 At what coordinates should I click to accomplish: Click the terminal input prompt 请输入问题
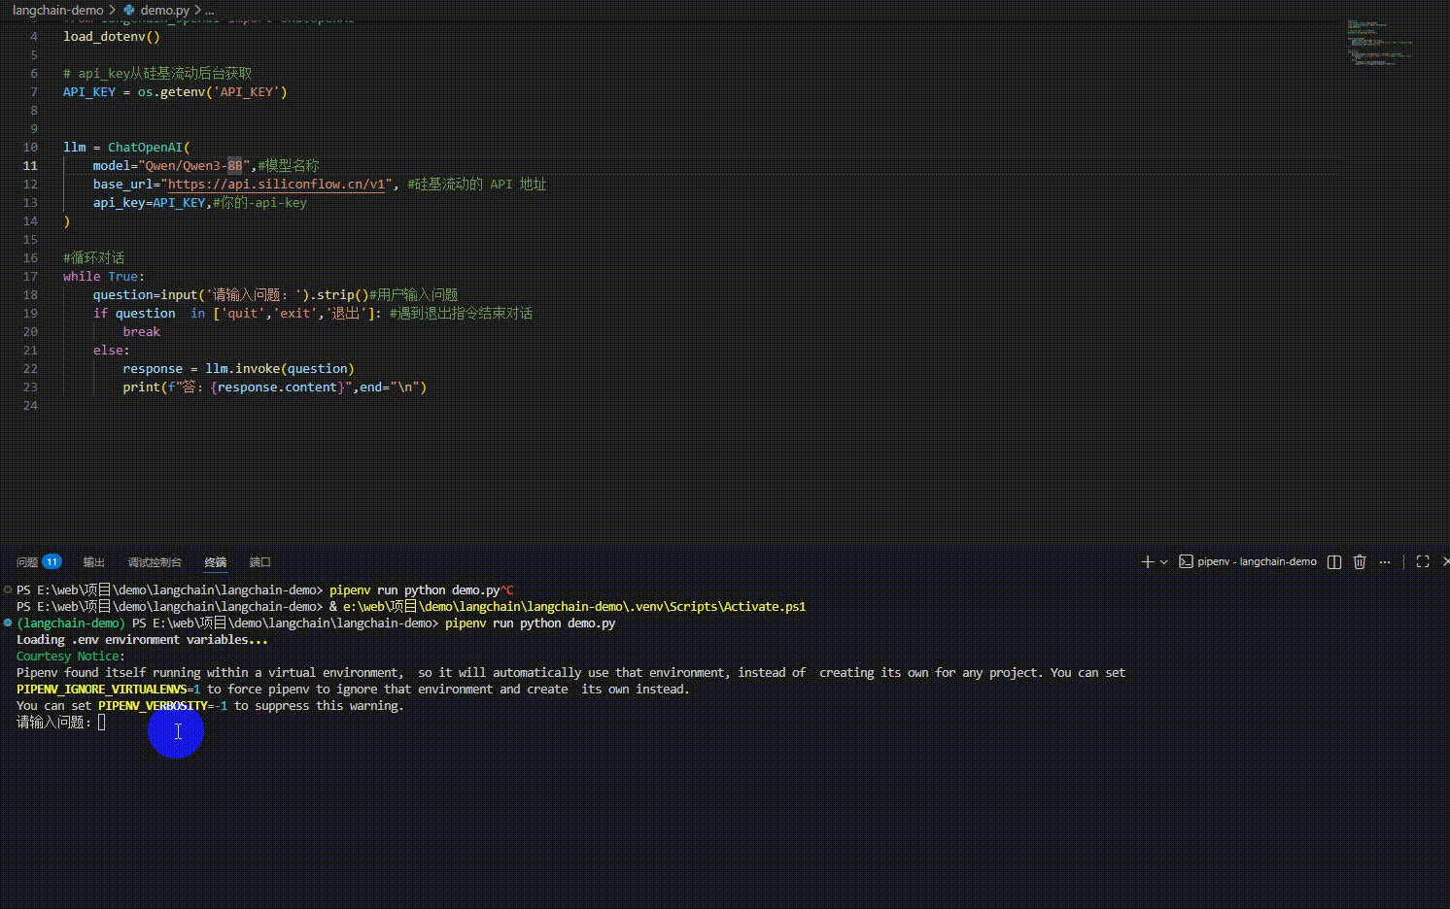[54, 723]
